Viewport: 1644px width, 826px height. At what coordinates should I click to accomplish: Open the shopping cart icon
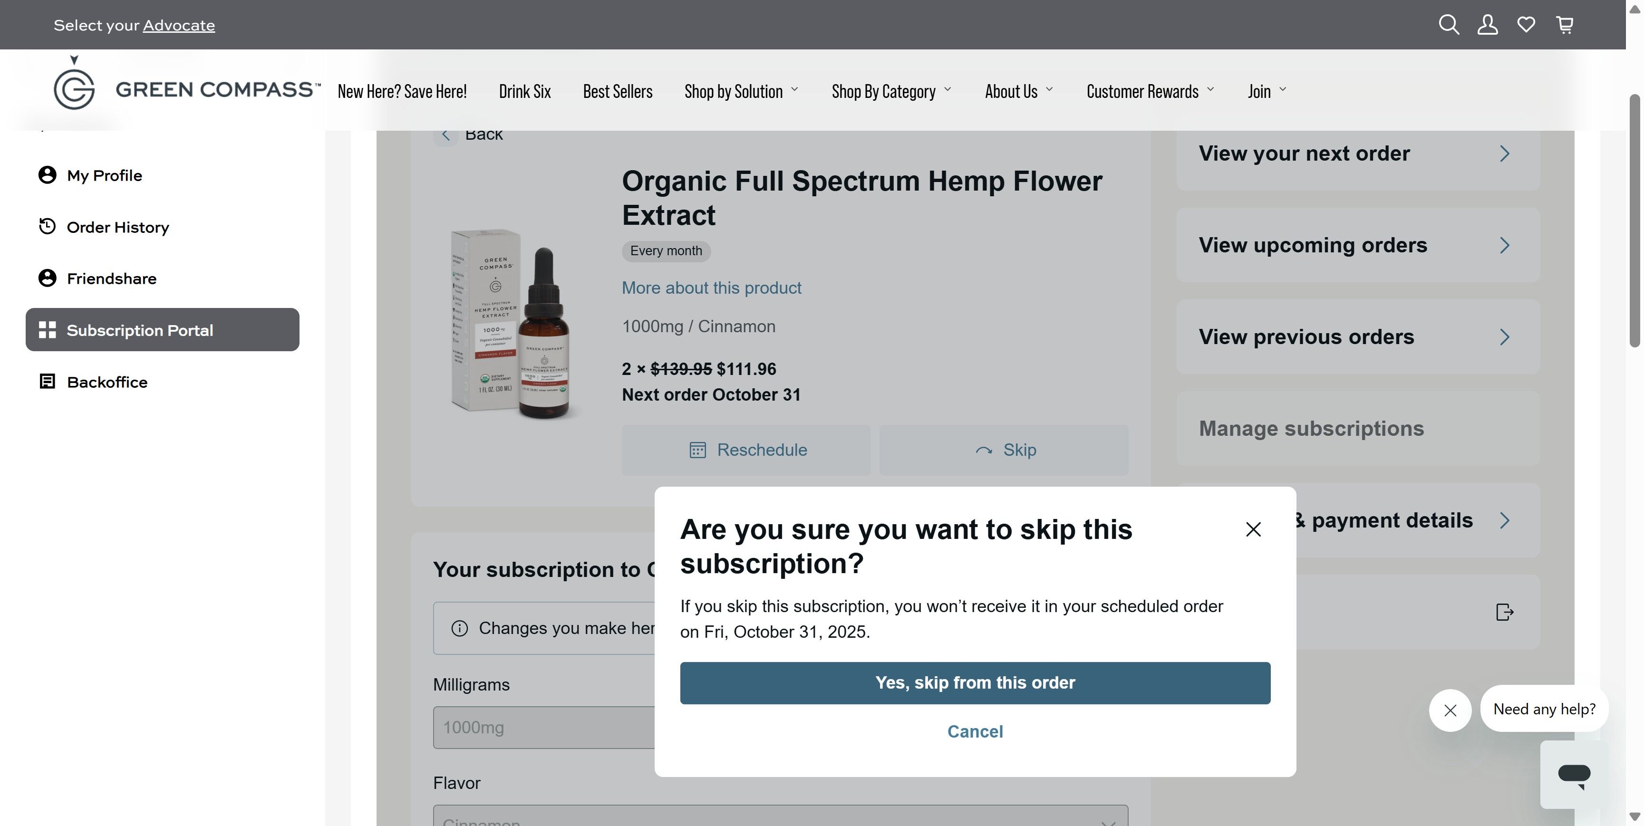[1565, 25]
